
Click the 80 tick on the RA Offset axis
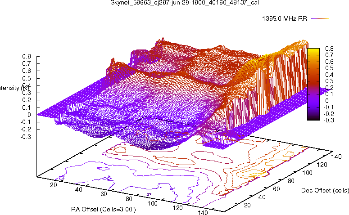[x=129, y=199]
